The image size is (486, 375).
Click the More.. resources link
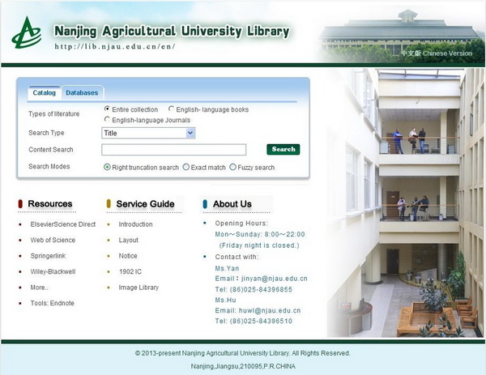tap(39, 288)
